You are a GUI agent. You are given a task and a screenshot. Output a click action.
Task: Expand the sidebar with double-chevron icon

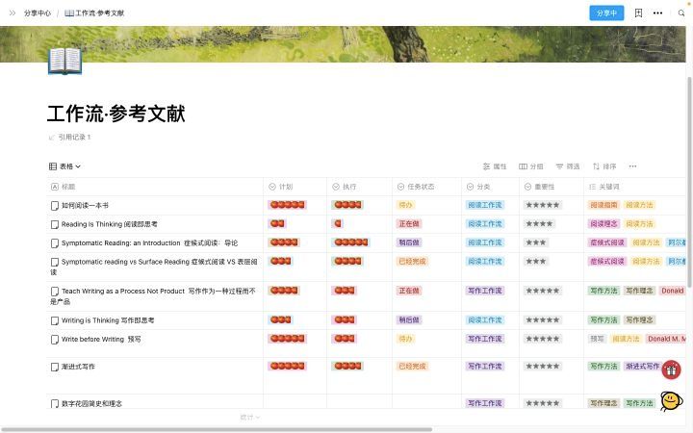click(13, 13)
